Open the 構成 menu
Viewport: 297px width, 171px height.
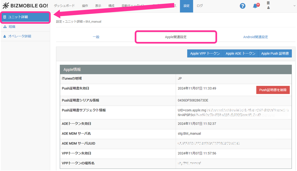(111, 6)
